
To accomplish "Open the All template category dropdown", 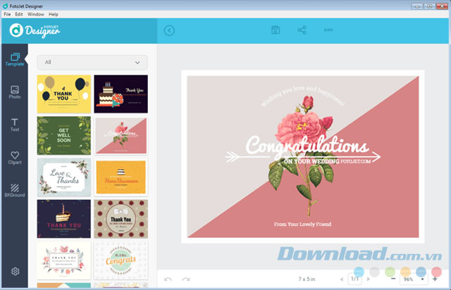I will point(92,63).
